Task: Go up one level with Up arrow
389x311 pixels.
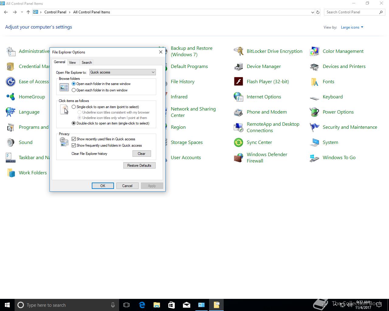Action: pos(28,12)
